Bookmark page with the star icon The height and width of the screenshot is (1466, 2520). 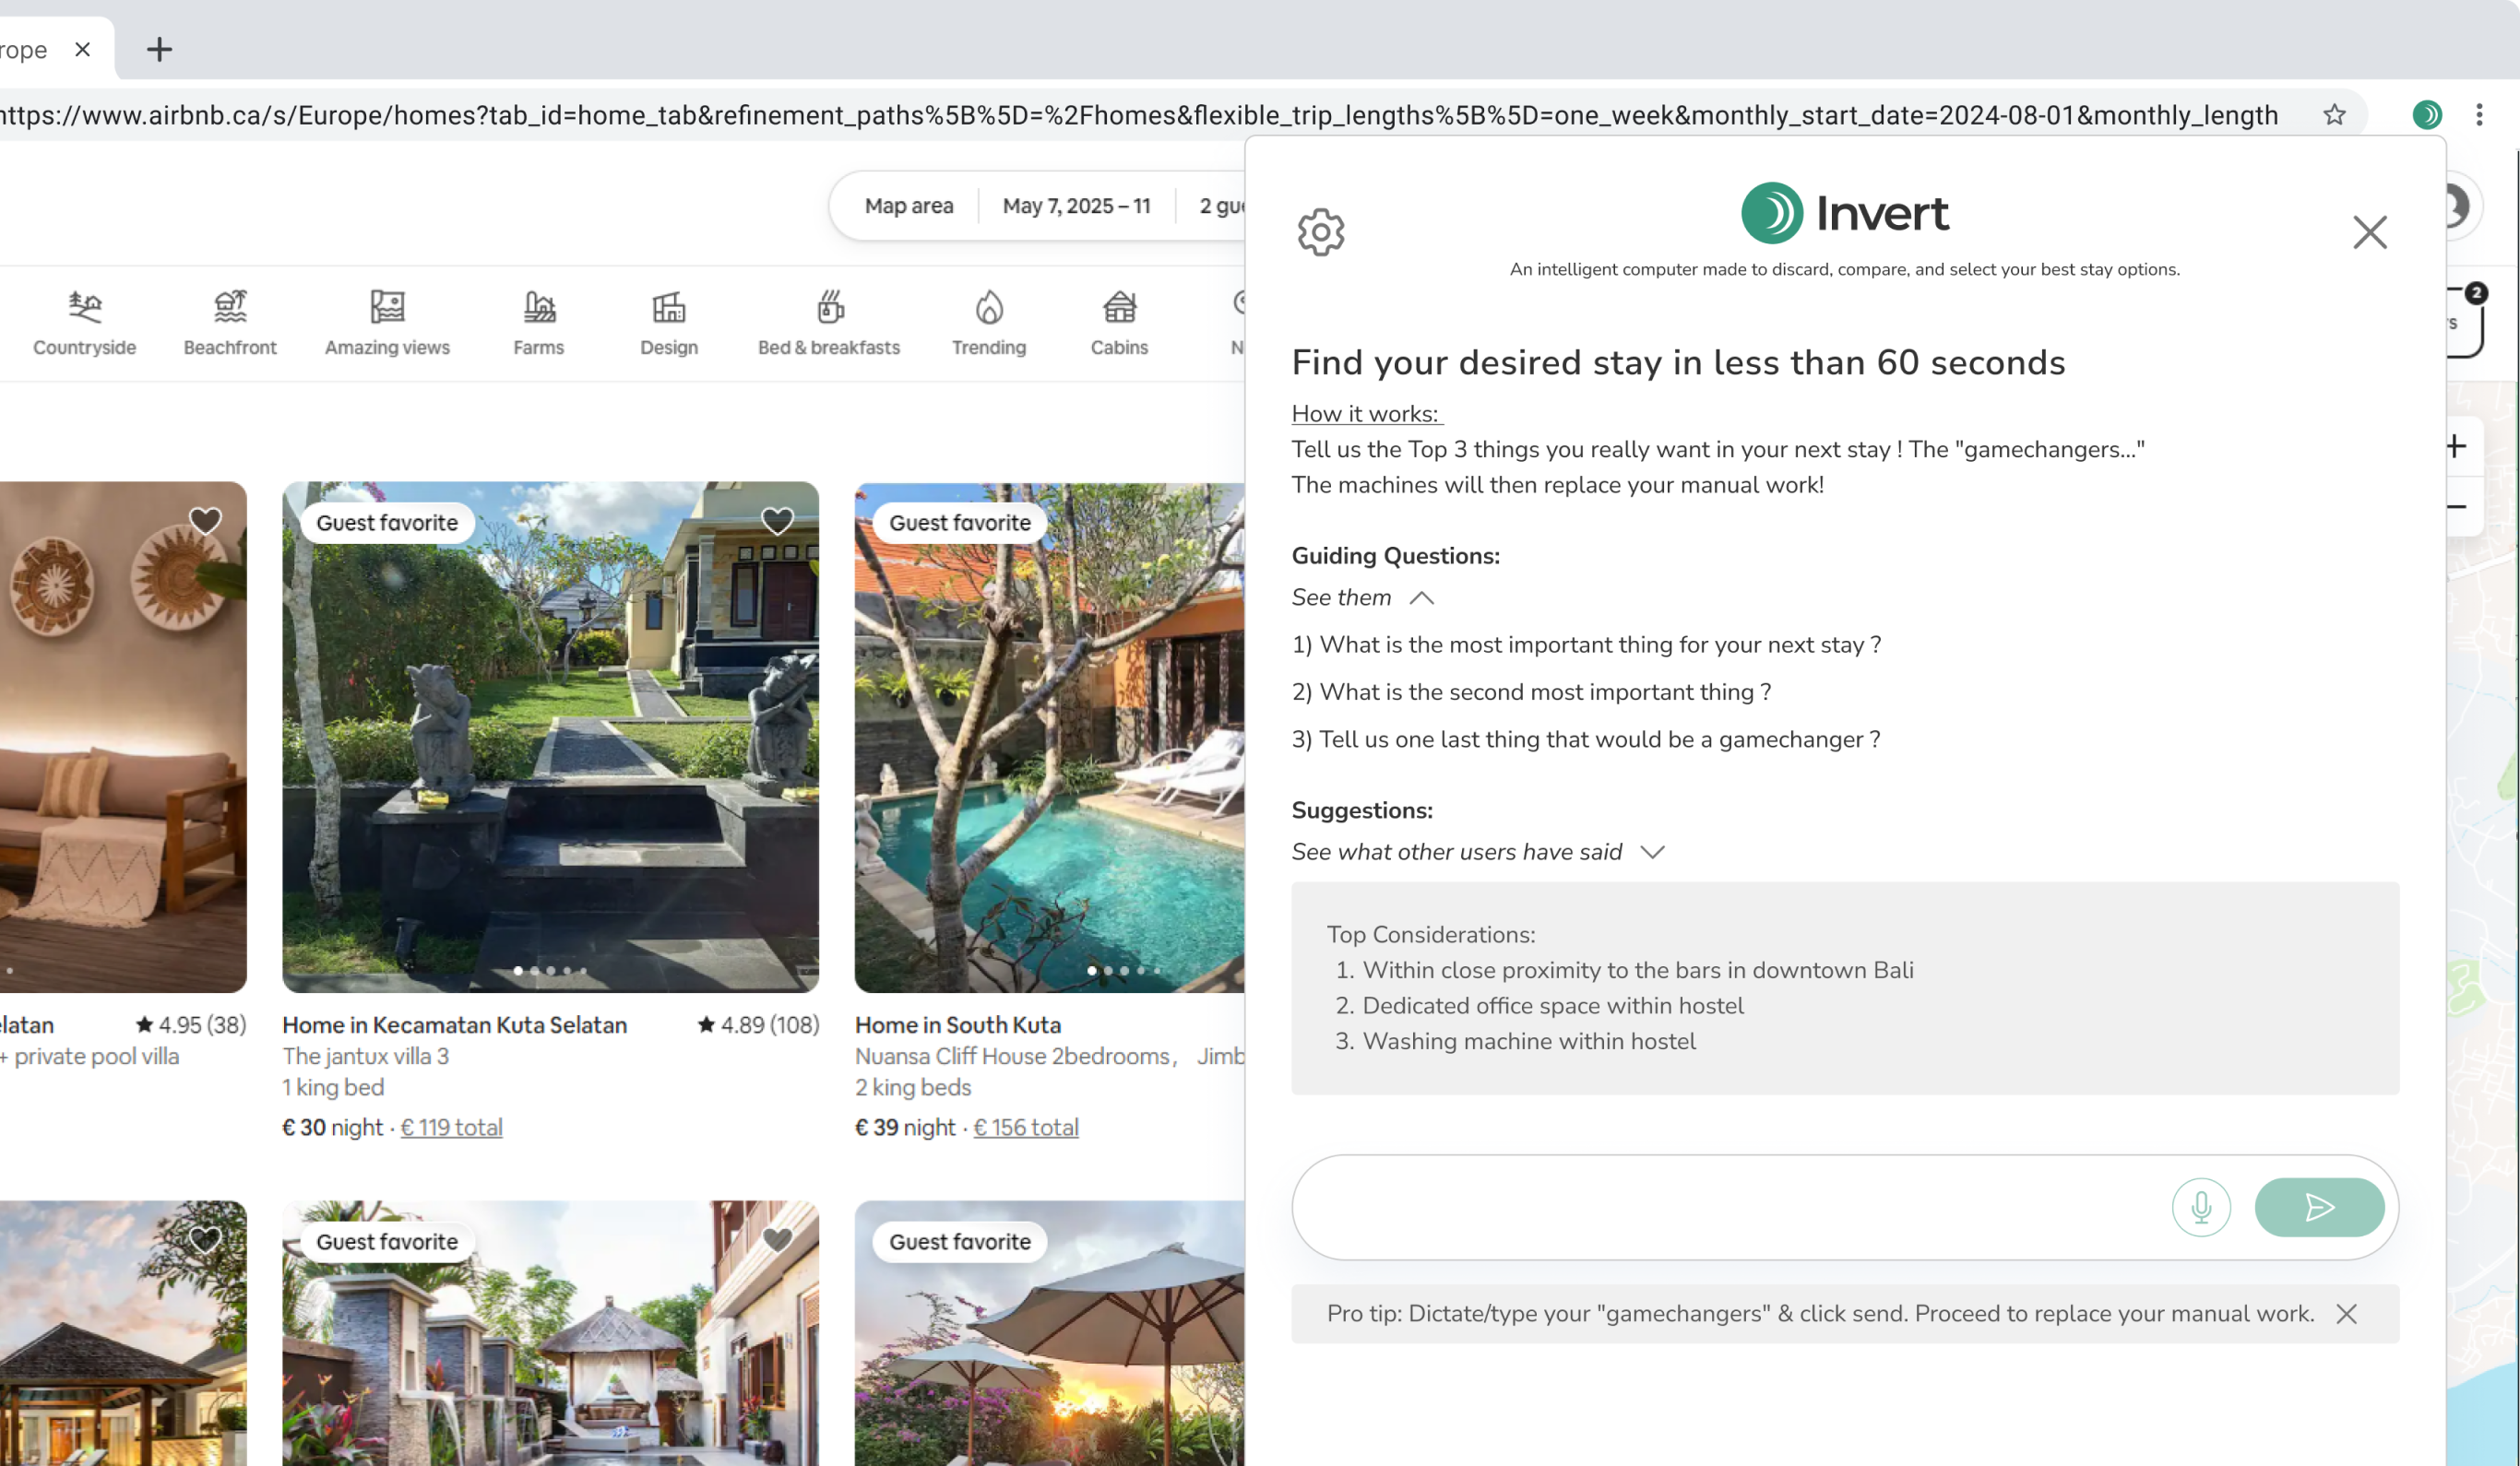point(2334,115)
